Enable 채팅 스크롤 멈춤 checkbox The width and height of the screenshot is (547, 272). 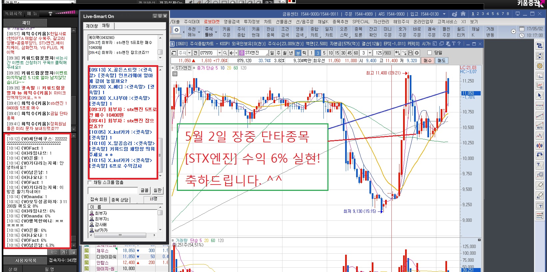click(x=90, y=182)
